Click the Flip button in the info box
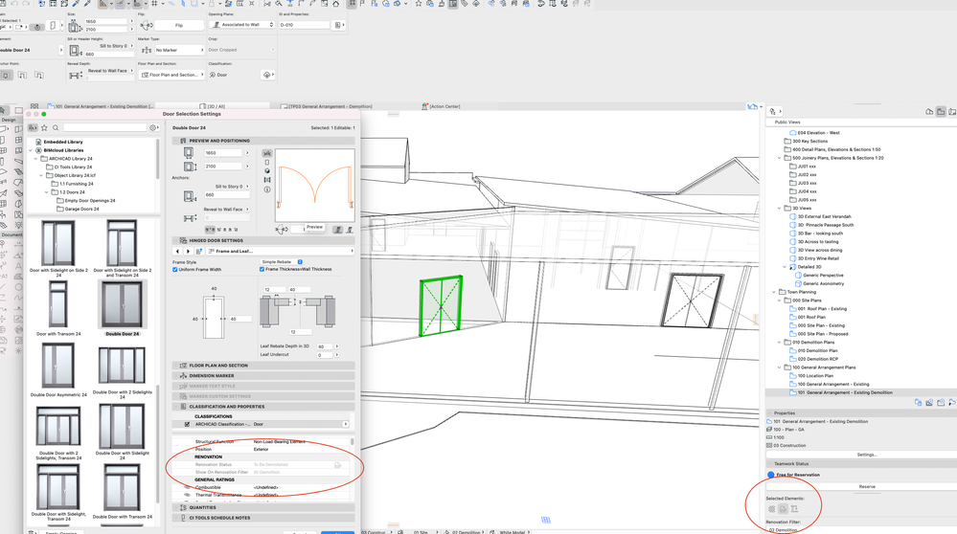Image resolution: width=957 pixels, height=534 pixels. [x=179, y=25]
